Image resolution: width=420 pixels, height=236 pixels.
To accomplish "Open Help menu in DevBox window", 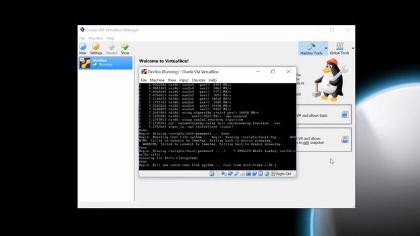I will (x=213, y=80).
